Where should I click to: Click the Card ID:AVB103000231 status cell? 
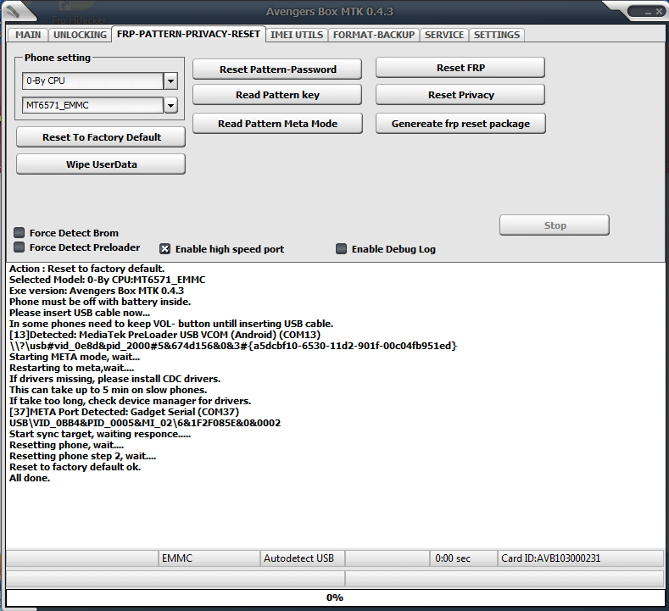click(x=581, y=558)
